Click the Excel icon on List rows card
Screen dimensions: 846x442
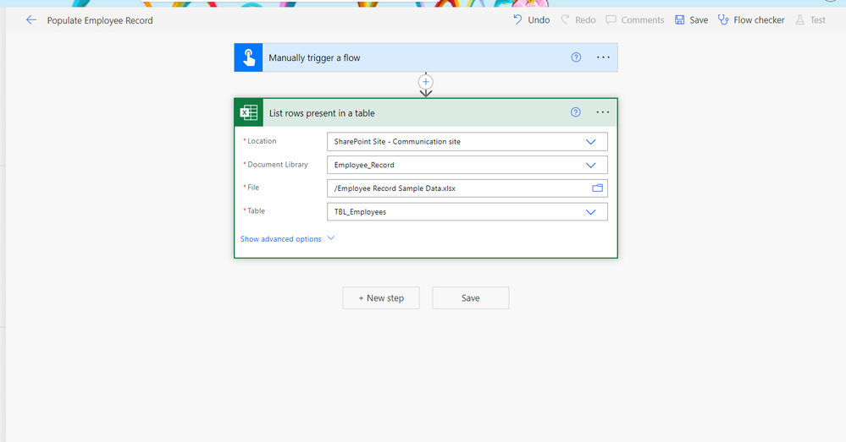click(x=249, y=112)
